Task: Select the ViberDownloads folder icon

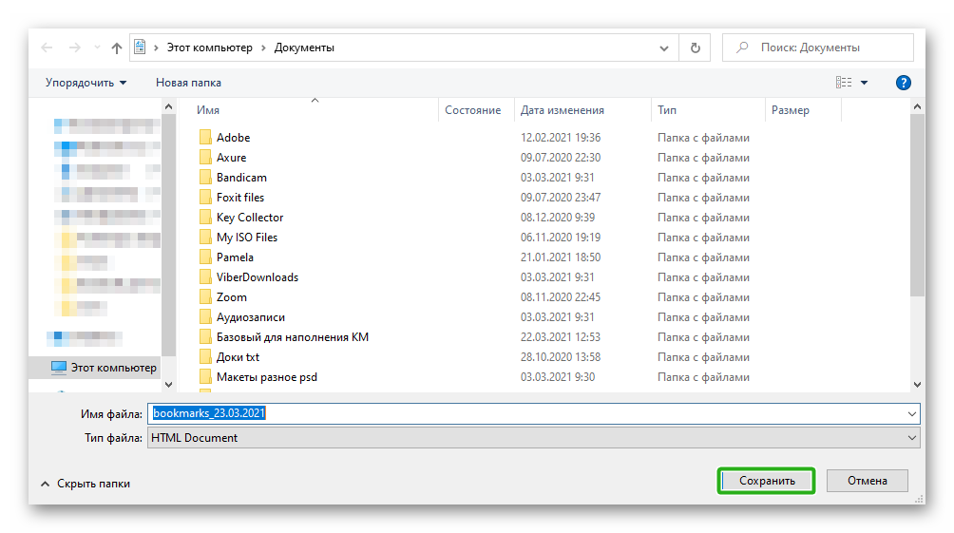Action: tap(205, 276)
